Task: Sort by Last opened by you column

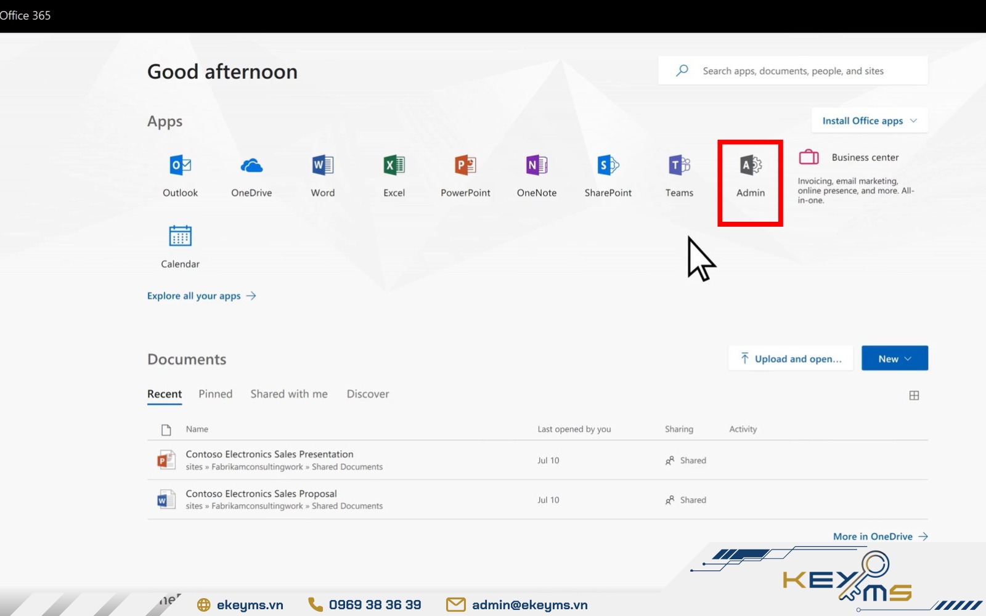Action: [x=574, y=429]
